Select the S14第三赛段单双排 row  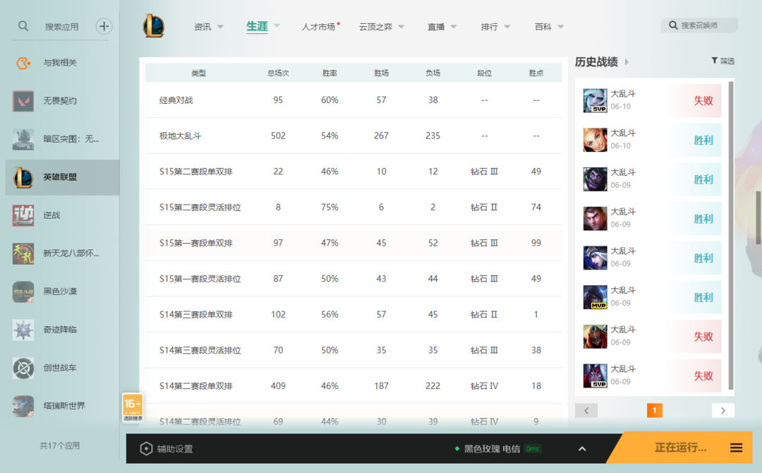click(x=353, y=315)
